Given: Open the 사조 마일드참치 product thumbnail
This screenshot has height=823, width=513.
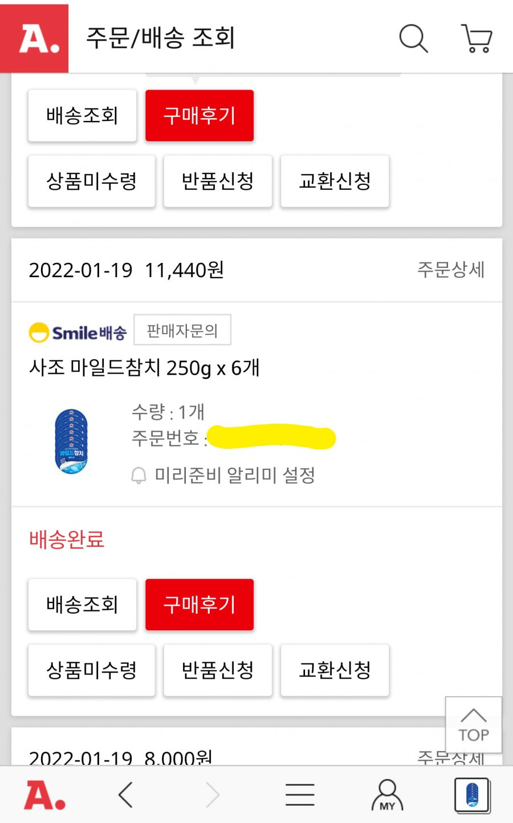Looking at the screenshot, I should pos(71,441).
